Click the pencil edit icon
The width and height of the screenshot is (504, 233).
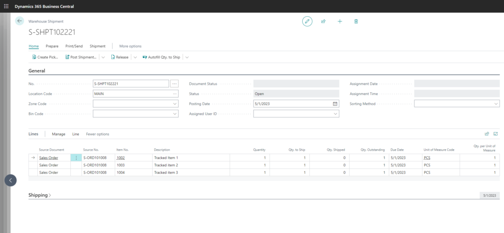click(x=307, y=21)
